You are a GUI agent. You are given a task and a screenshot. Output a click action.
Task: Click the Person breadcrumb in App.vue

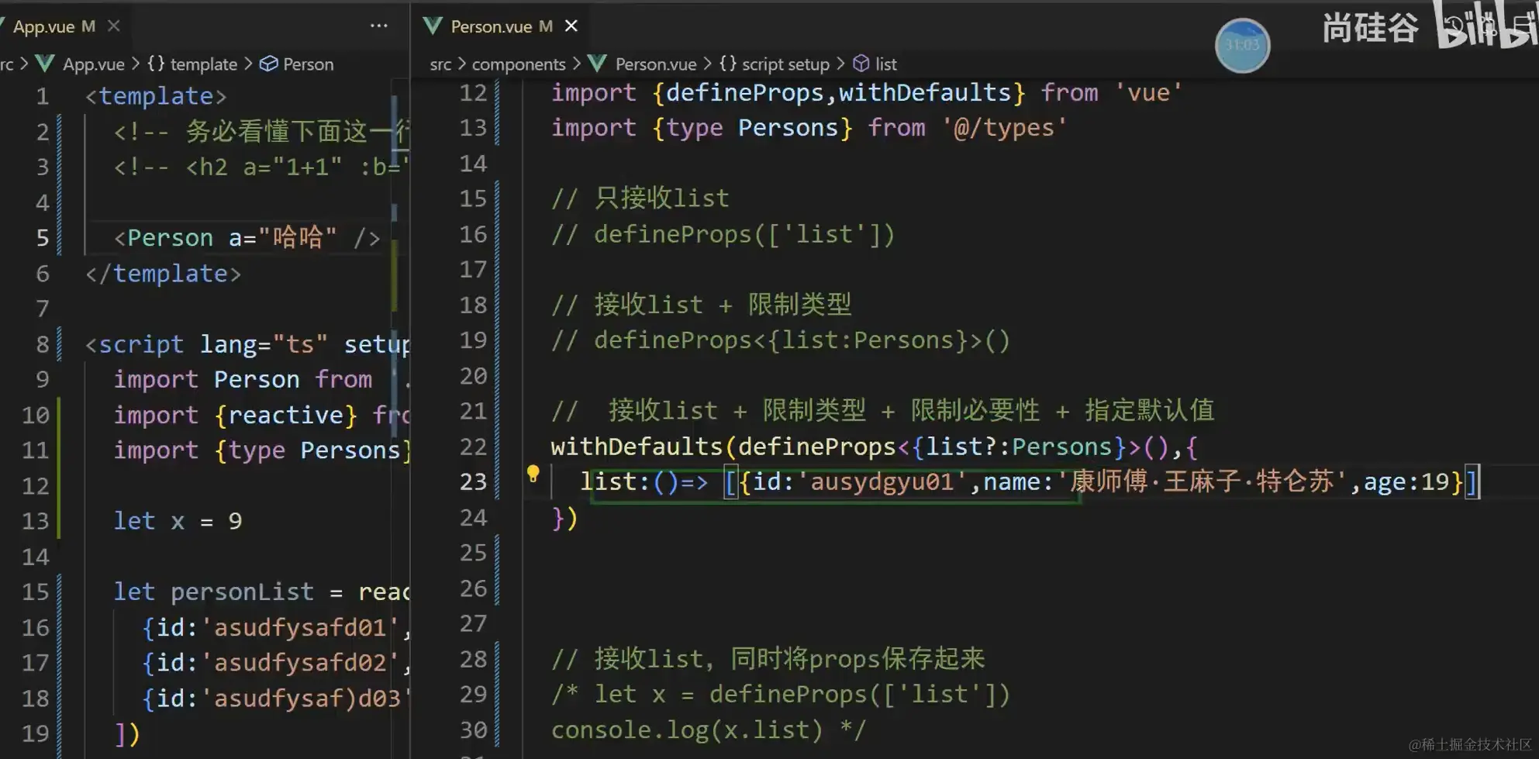[308, 64]
